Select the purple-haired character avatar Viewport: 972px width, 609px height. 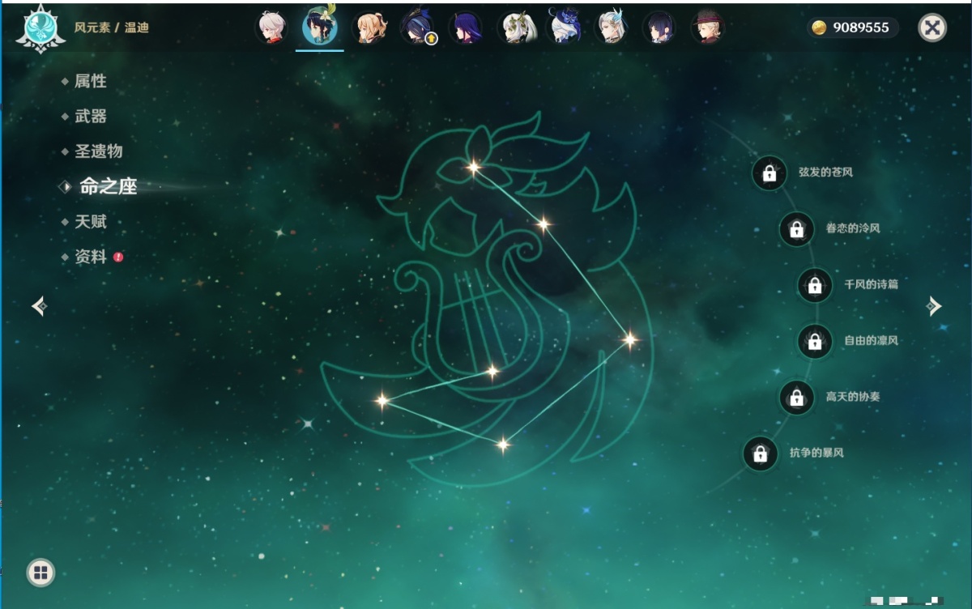[466, 28]
